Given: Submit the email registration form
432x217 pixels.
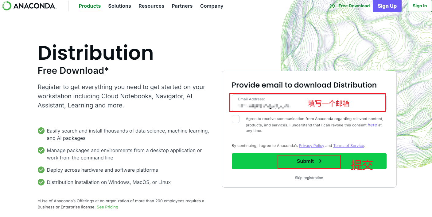Looking at the screenshot, I should click(309, 161).
